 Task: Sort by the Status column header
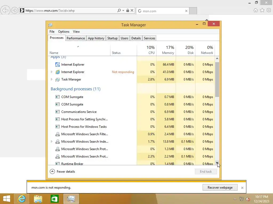(123, 50)
